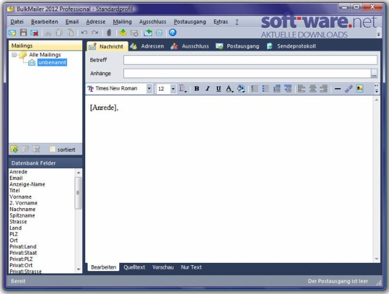Click into the Anhänge input field
Screen dimensions: 389x294
pyautogui.click(x=247, y=73)
